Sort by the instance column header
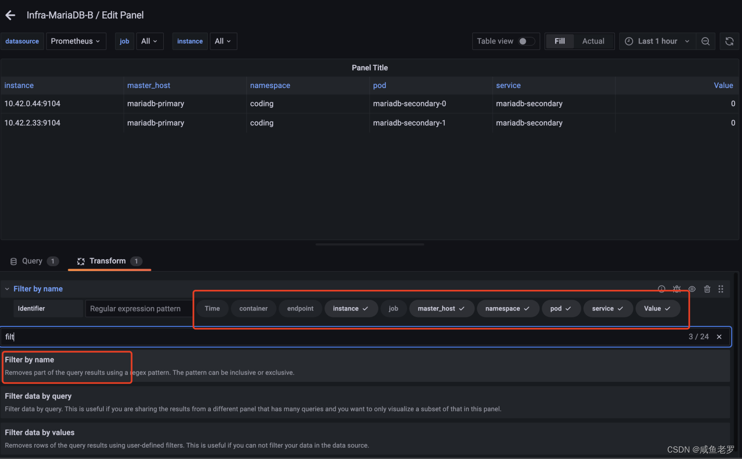 point(19,86)
